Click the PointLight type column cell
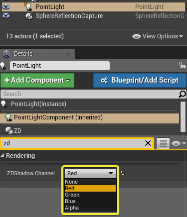Image resolution: width=187 pixels, height=217 pixels. [x=149, y=7]
